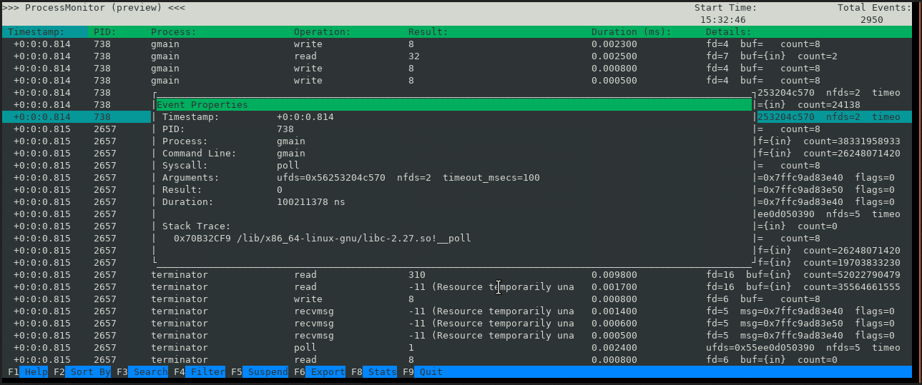Image resolution: width=922 pixels, height=385 pixels.
Task: Click the Operation column header
Action: 322,32
